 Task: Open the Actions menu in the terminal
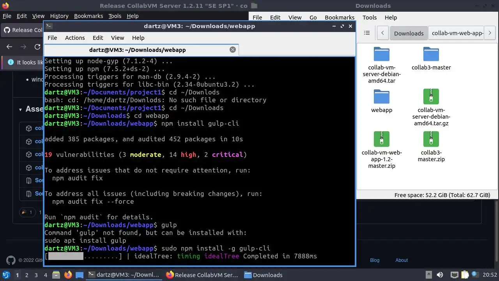pos(75,38)
